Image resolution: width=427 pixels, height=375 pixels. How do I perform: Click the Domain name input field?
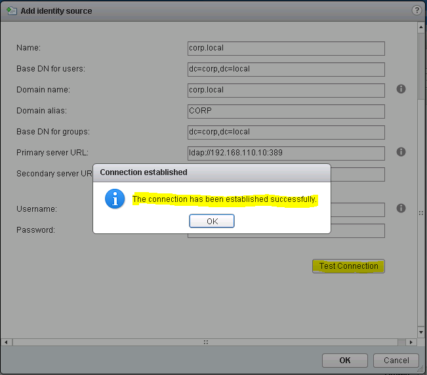pyautogui.click(x=286, y=90)
